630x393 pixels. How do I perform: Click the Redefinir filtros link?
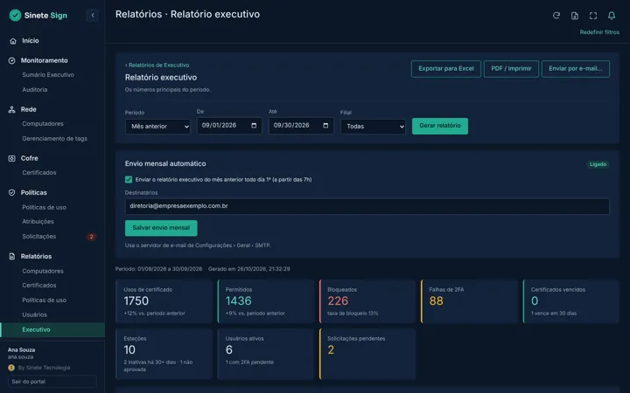click(599, 32)
